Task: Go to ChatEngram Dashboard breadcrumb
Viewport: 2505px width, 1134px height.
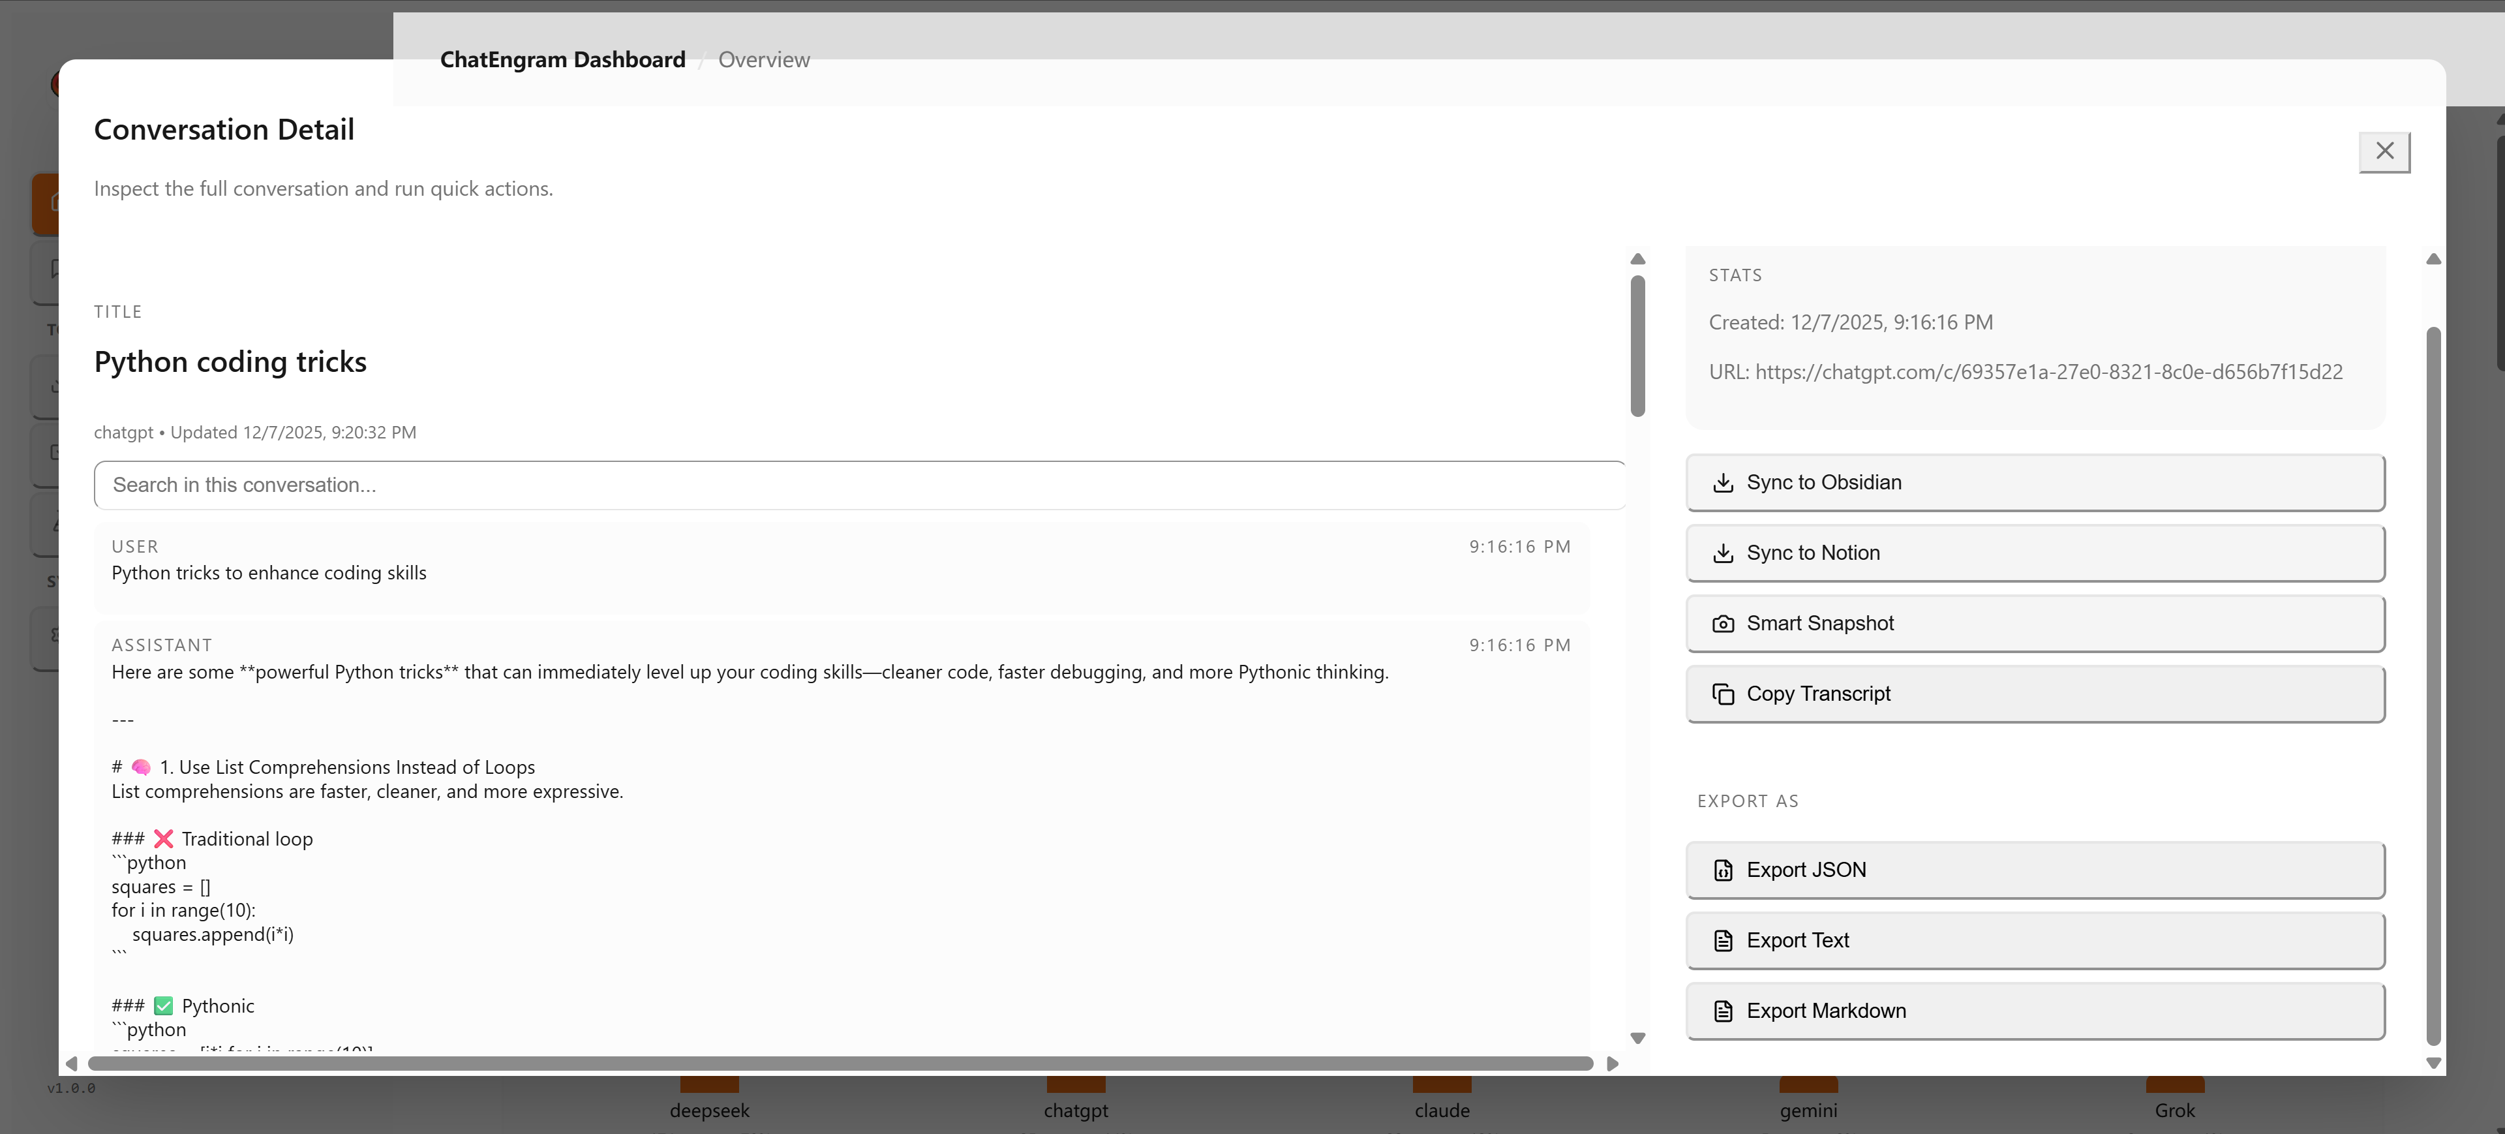Action: tap(562, 59)
